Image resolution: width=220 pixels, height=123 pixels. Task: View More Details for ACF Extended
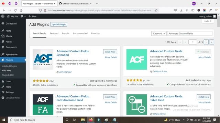click(111, 57)
